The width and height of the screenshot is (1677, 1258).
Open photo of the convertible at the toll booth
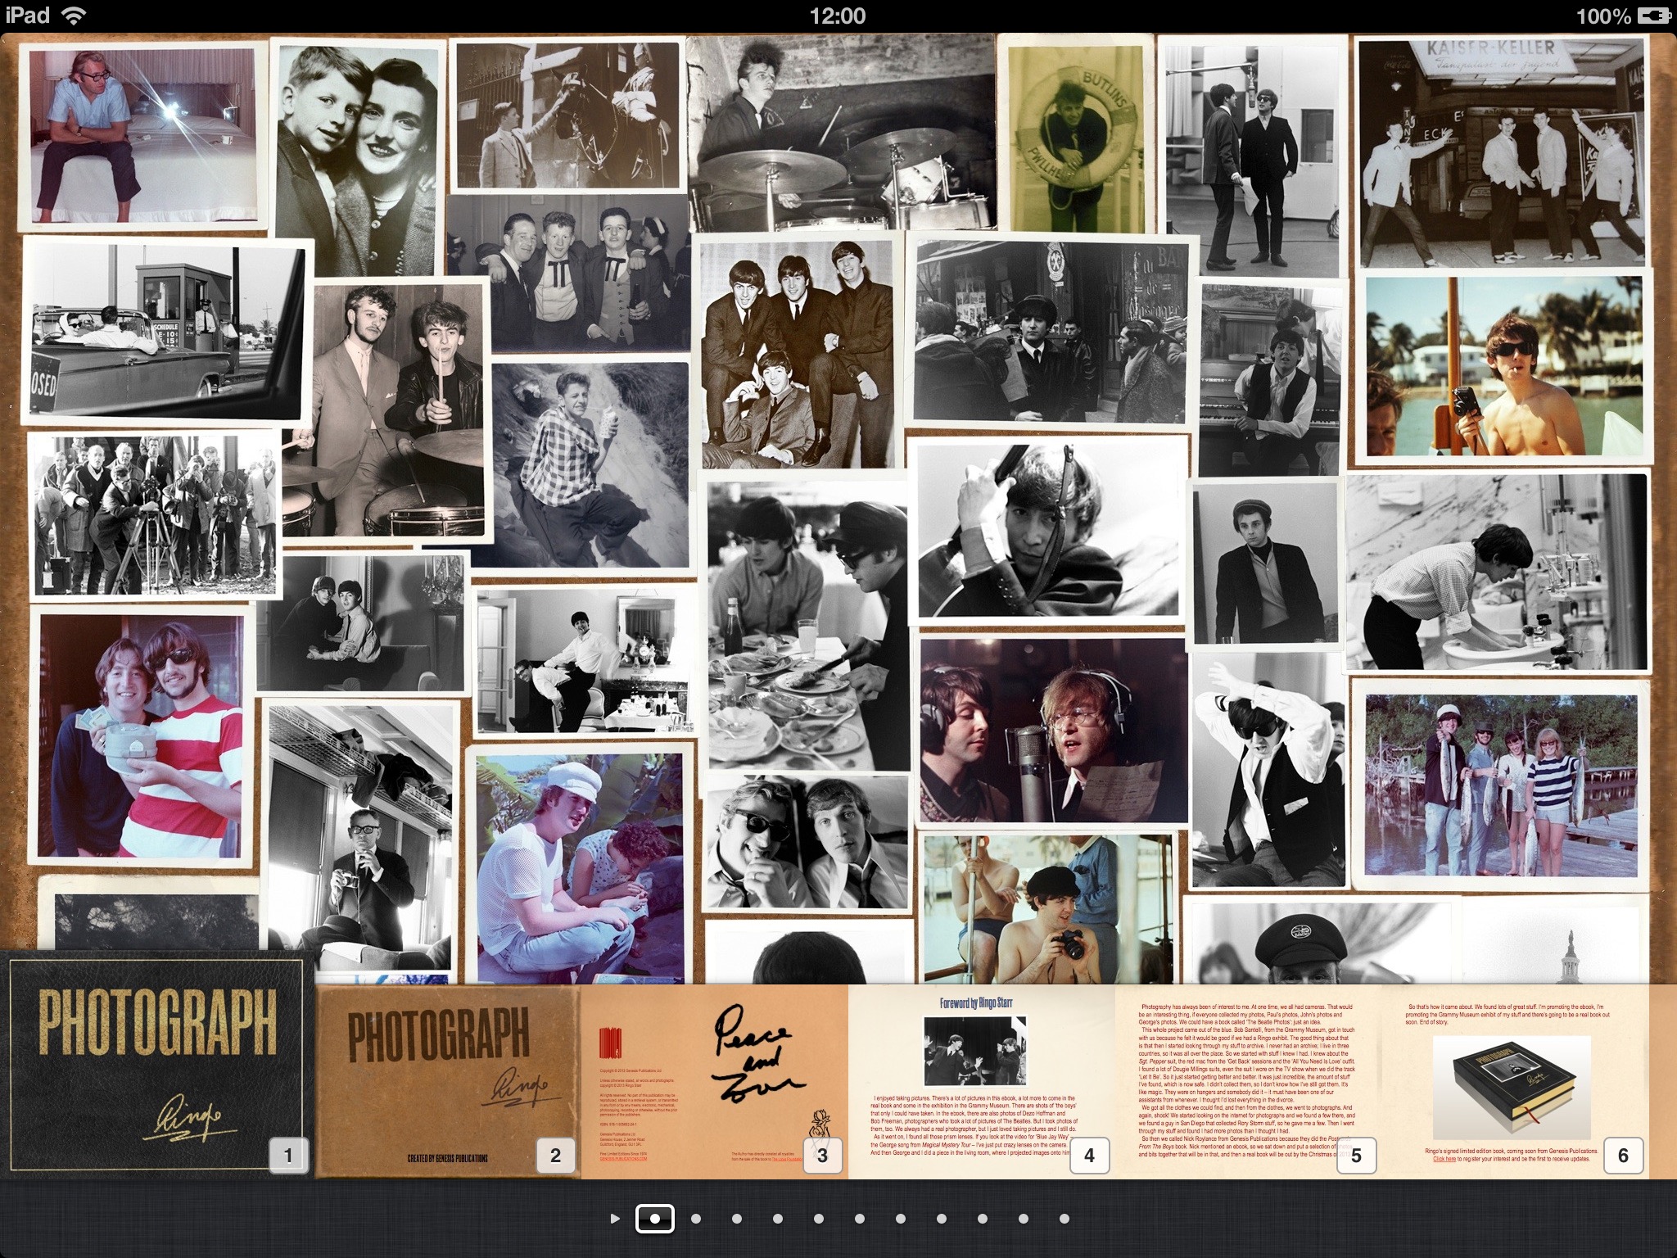point(166,331)
